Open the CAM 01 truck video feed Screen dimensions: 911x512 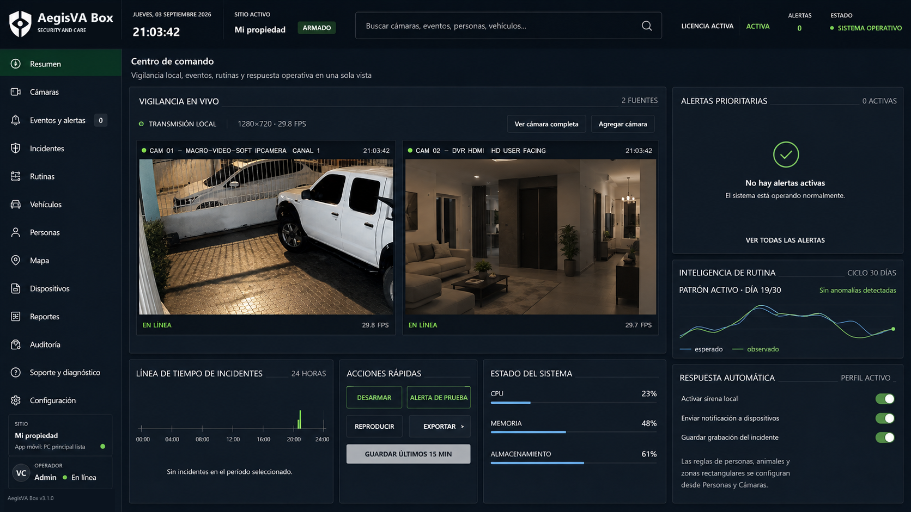click(x=266, y=237)
